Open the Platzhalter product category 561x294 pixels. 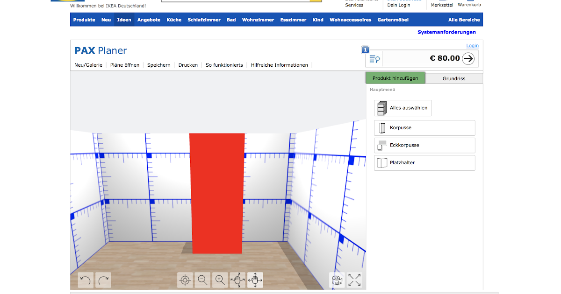(x=424, y=163)
